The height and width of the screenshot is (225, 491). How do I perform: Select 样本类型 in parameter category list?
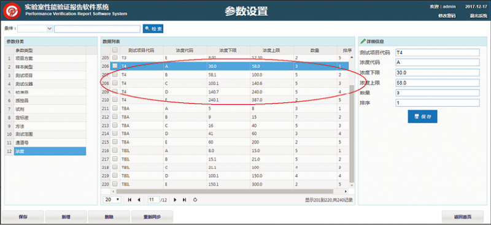(50, 67)
